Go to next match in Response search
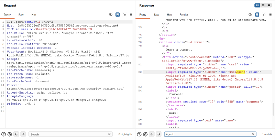This screenshot has height=140, width=275. pyautogui.click(x=158, y=134)
